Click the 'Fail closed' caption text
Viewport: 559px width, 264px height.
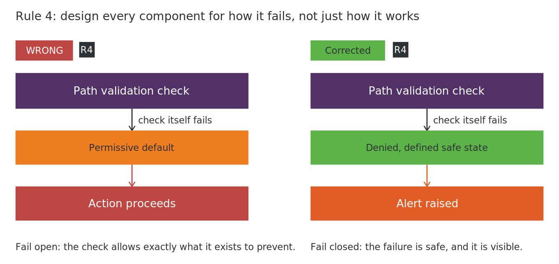coord(416,247)
